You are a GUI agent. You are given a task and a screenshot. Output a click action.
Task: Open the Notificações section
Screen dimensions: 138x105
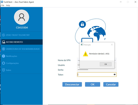[22, 56]
